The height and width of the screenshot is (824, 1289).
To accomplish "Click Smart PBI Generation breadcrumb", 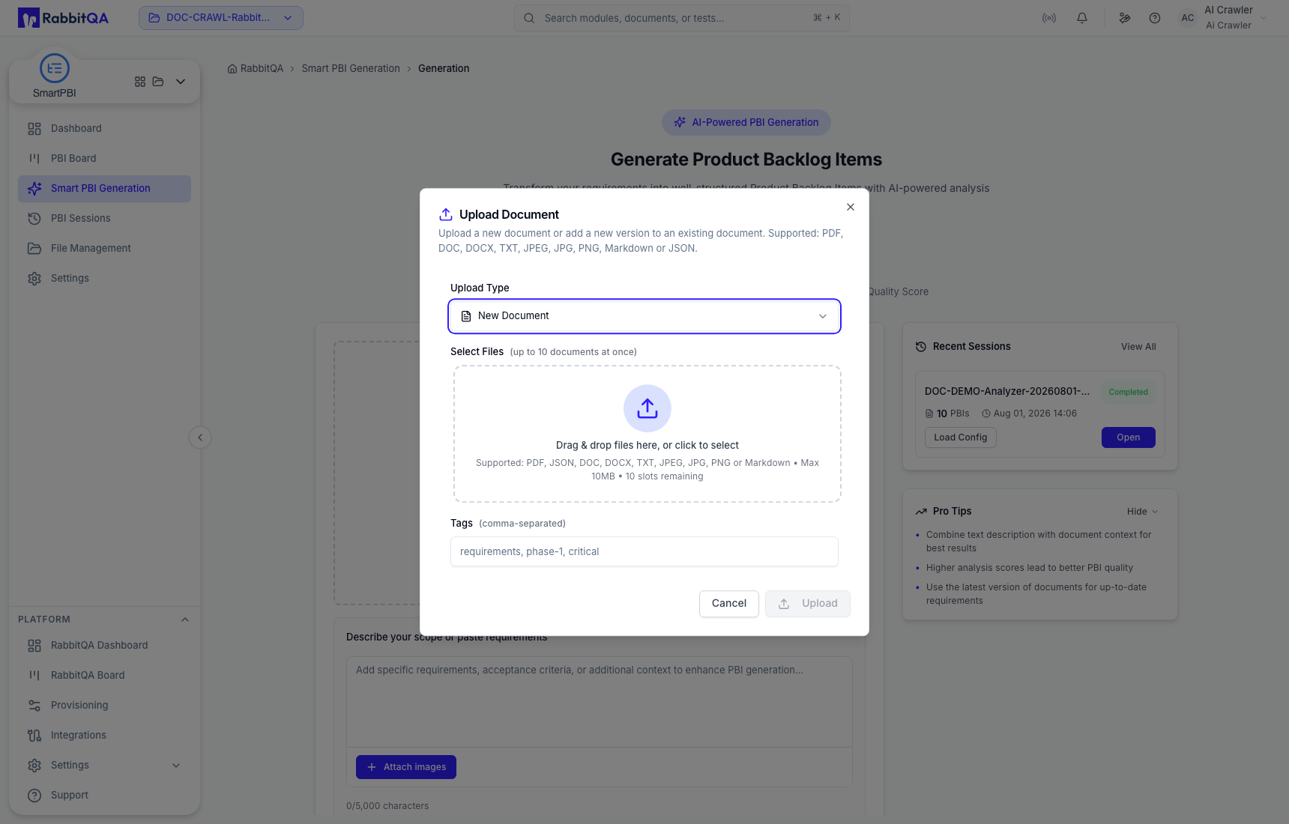I will [351, 68].
